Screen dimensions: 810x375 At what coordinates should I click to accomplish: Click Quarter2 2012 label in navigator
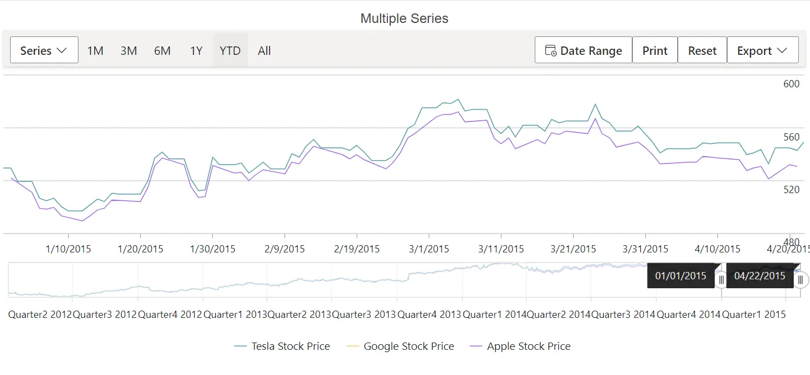pos(40,315)
